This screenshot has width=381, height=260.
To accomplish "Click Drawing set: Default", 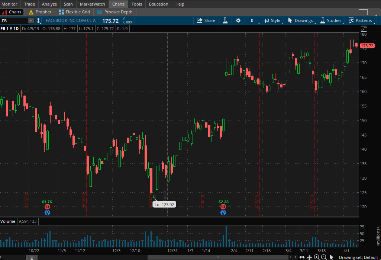I will pyautogui.click(x=358, y=257).
